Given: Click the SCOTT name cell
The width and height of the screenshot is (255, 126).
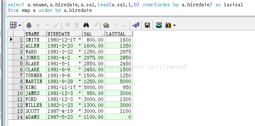Looking at the screenshot, I should click(35, 111).
